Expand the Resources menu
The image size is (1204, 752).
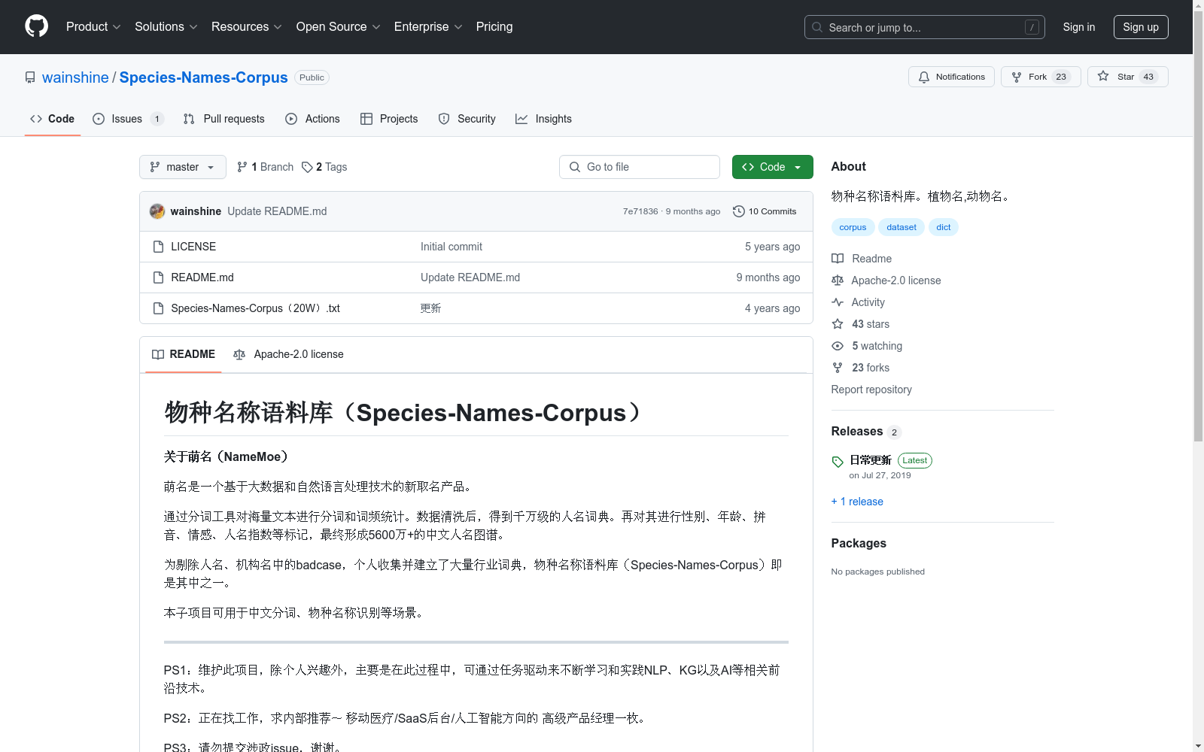[247, 26]
